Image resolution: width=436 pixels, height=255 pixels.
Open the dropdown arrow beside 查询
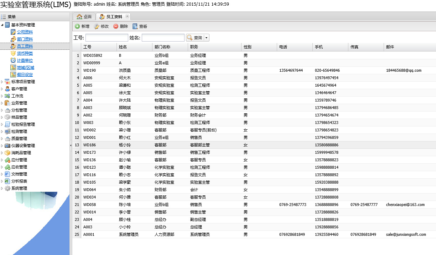206,38
